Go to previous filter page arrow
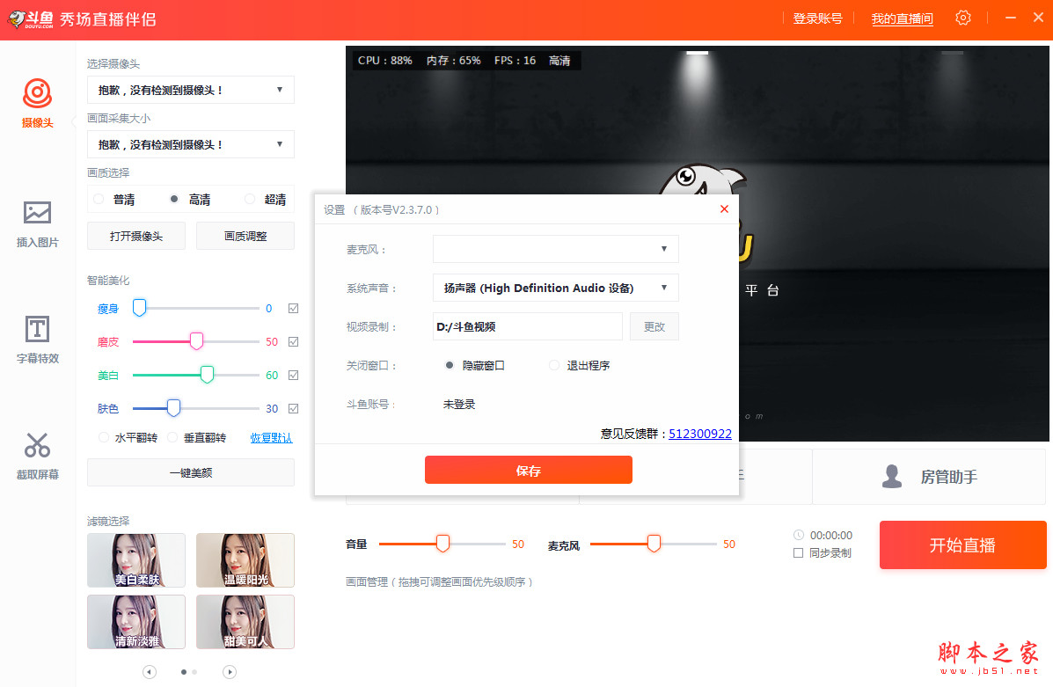This screenshot has height=687, width=1053. click(x=150, y=672)
